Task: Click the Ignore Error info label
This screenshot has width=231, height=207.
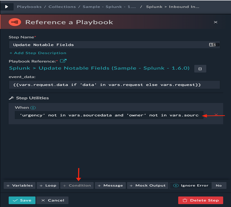Action: 191,186
